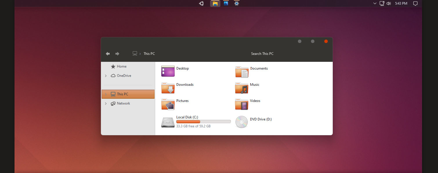The height and width of the screenshot is (173, 438).
Task: Open the DVD Drive (D:) icon
Action: click(242, 122)
